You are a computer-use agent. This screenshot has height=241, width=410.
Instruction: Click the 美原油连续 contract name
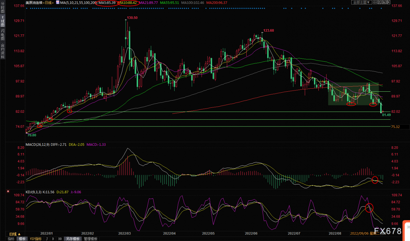click(33, 2)
